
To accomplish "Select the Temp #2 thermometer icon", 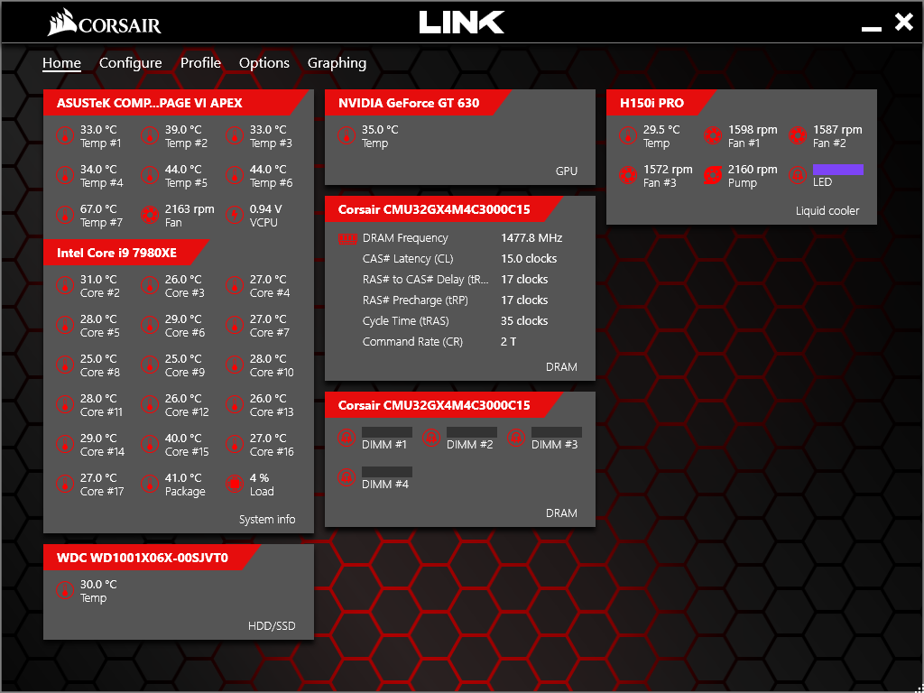I will tap(150, 136).
